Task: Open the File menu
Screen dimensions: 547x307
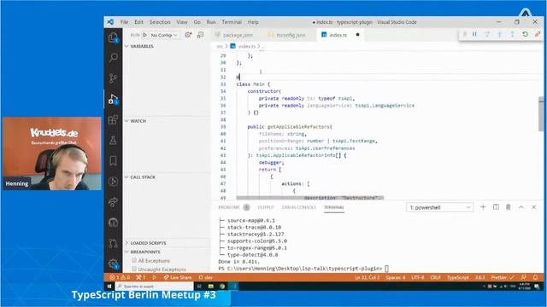Action: pos(124,22)
